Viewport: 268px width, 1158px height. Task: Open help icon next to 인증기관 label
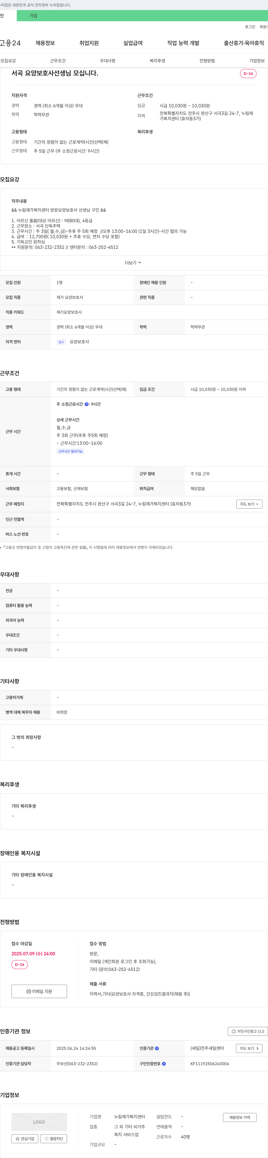(157, 1048)
